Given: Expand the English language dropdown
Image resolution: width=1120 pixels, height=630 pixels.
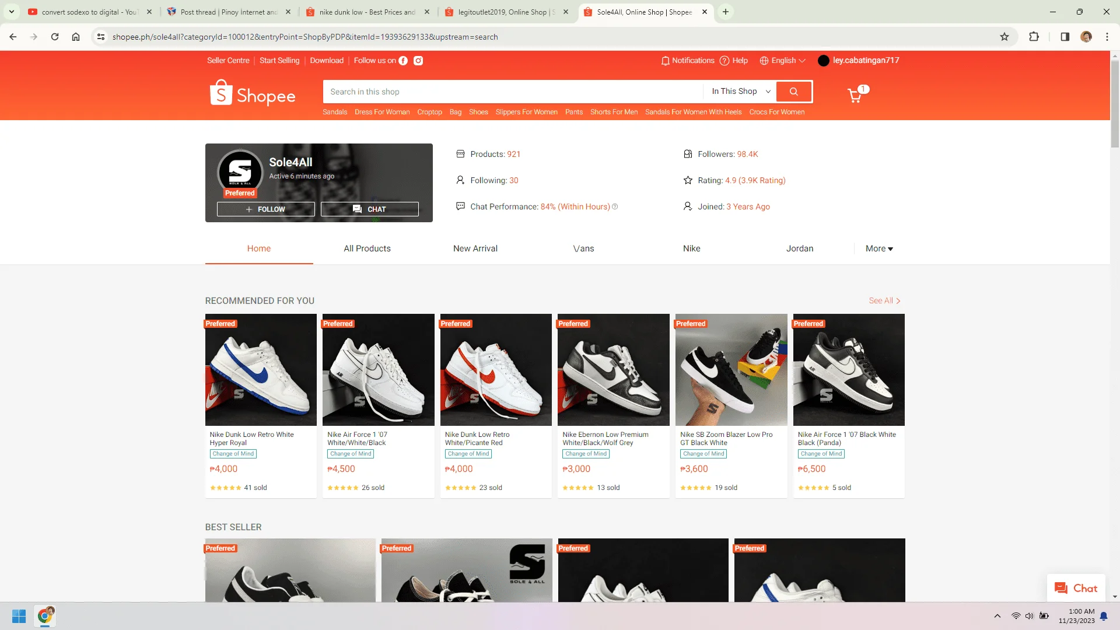Looking at the screenshot, I should click(x=783, y=61).
